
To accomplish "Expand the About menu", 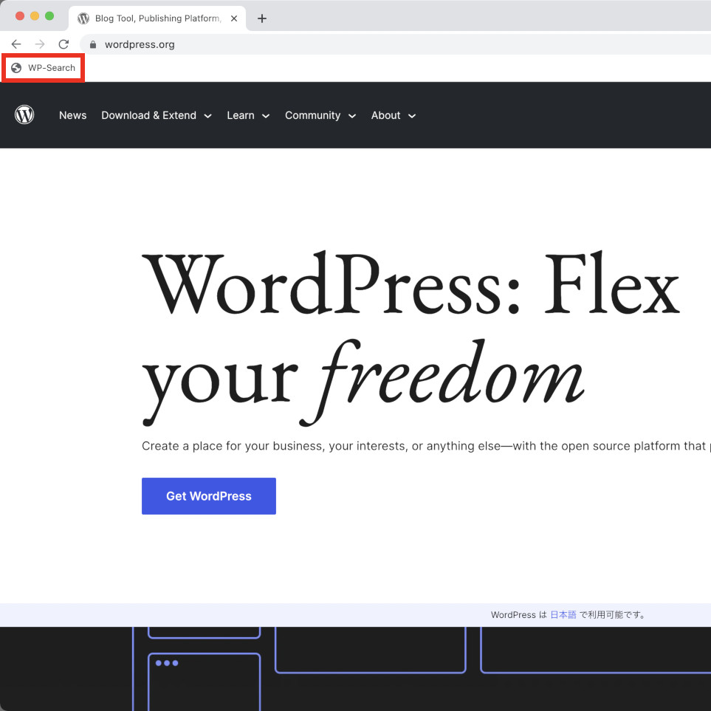I will point(393,115).
